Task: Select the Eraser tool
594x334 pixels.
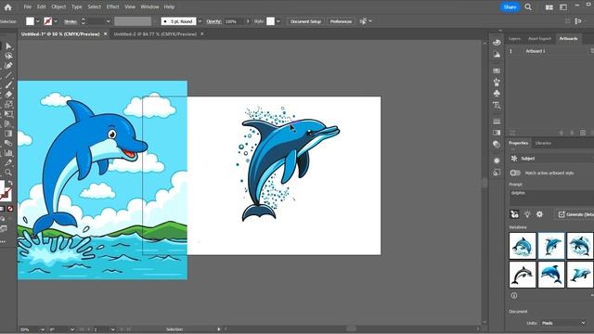Action: click(8, 95)
